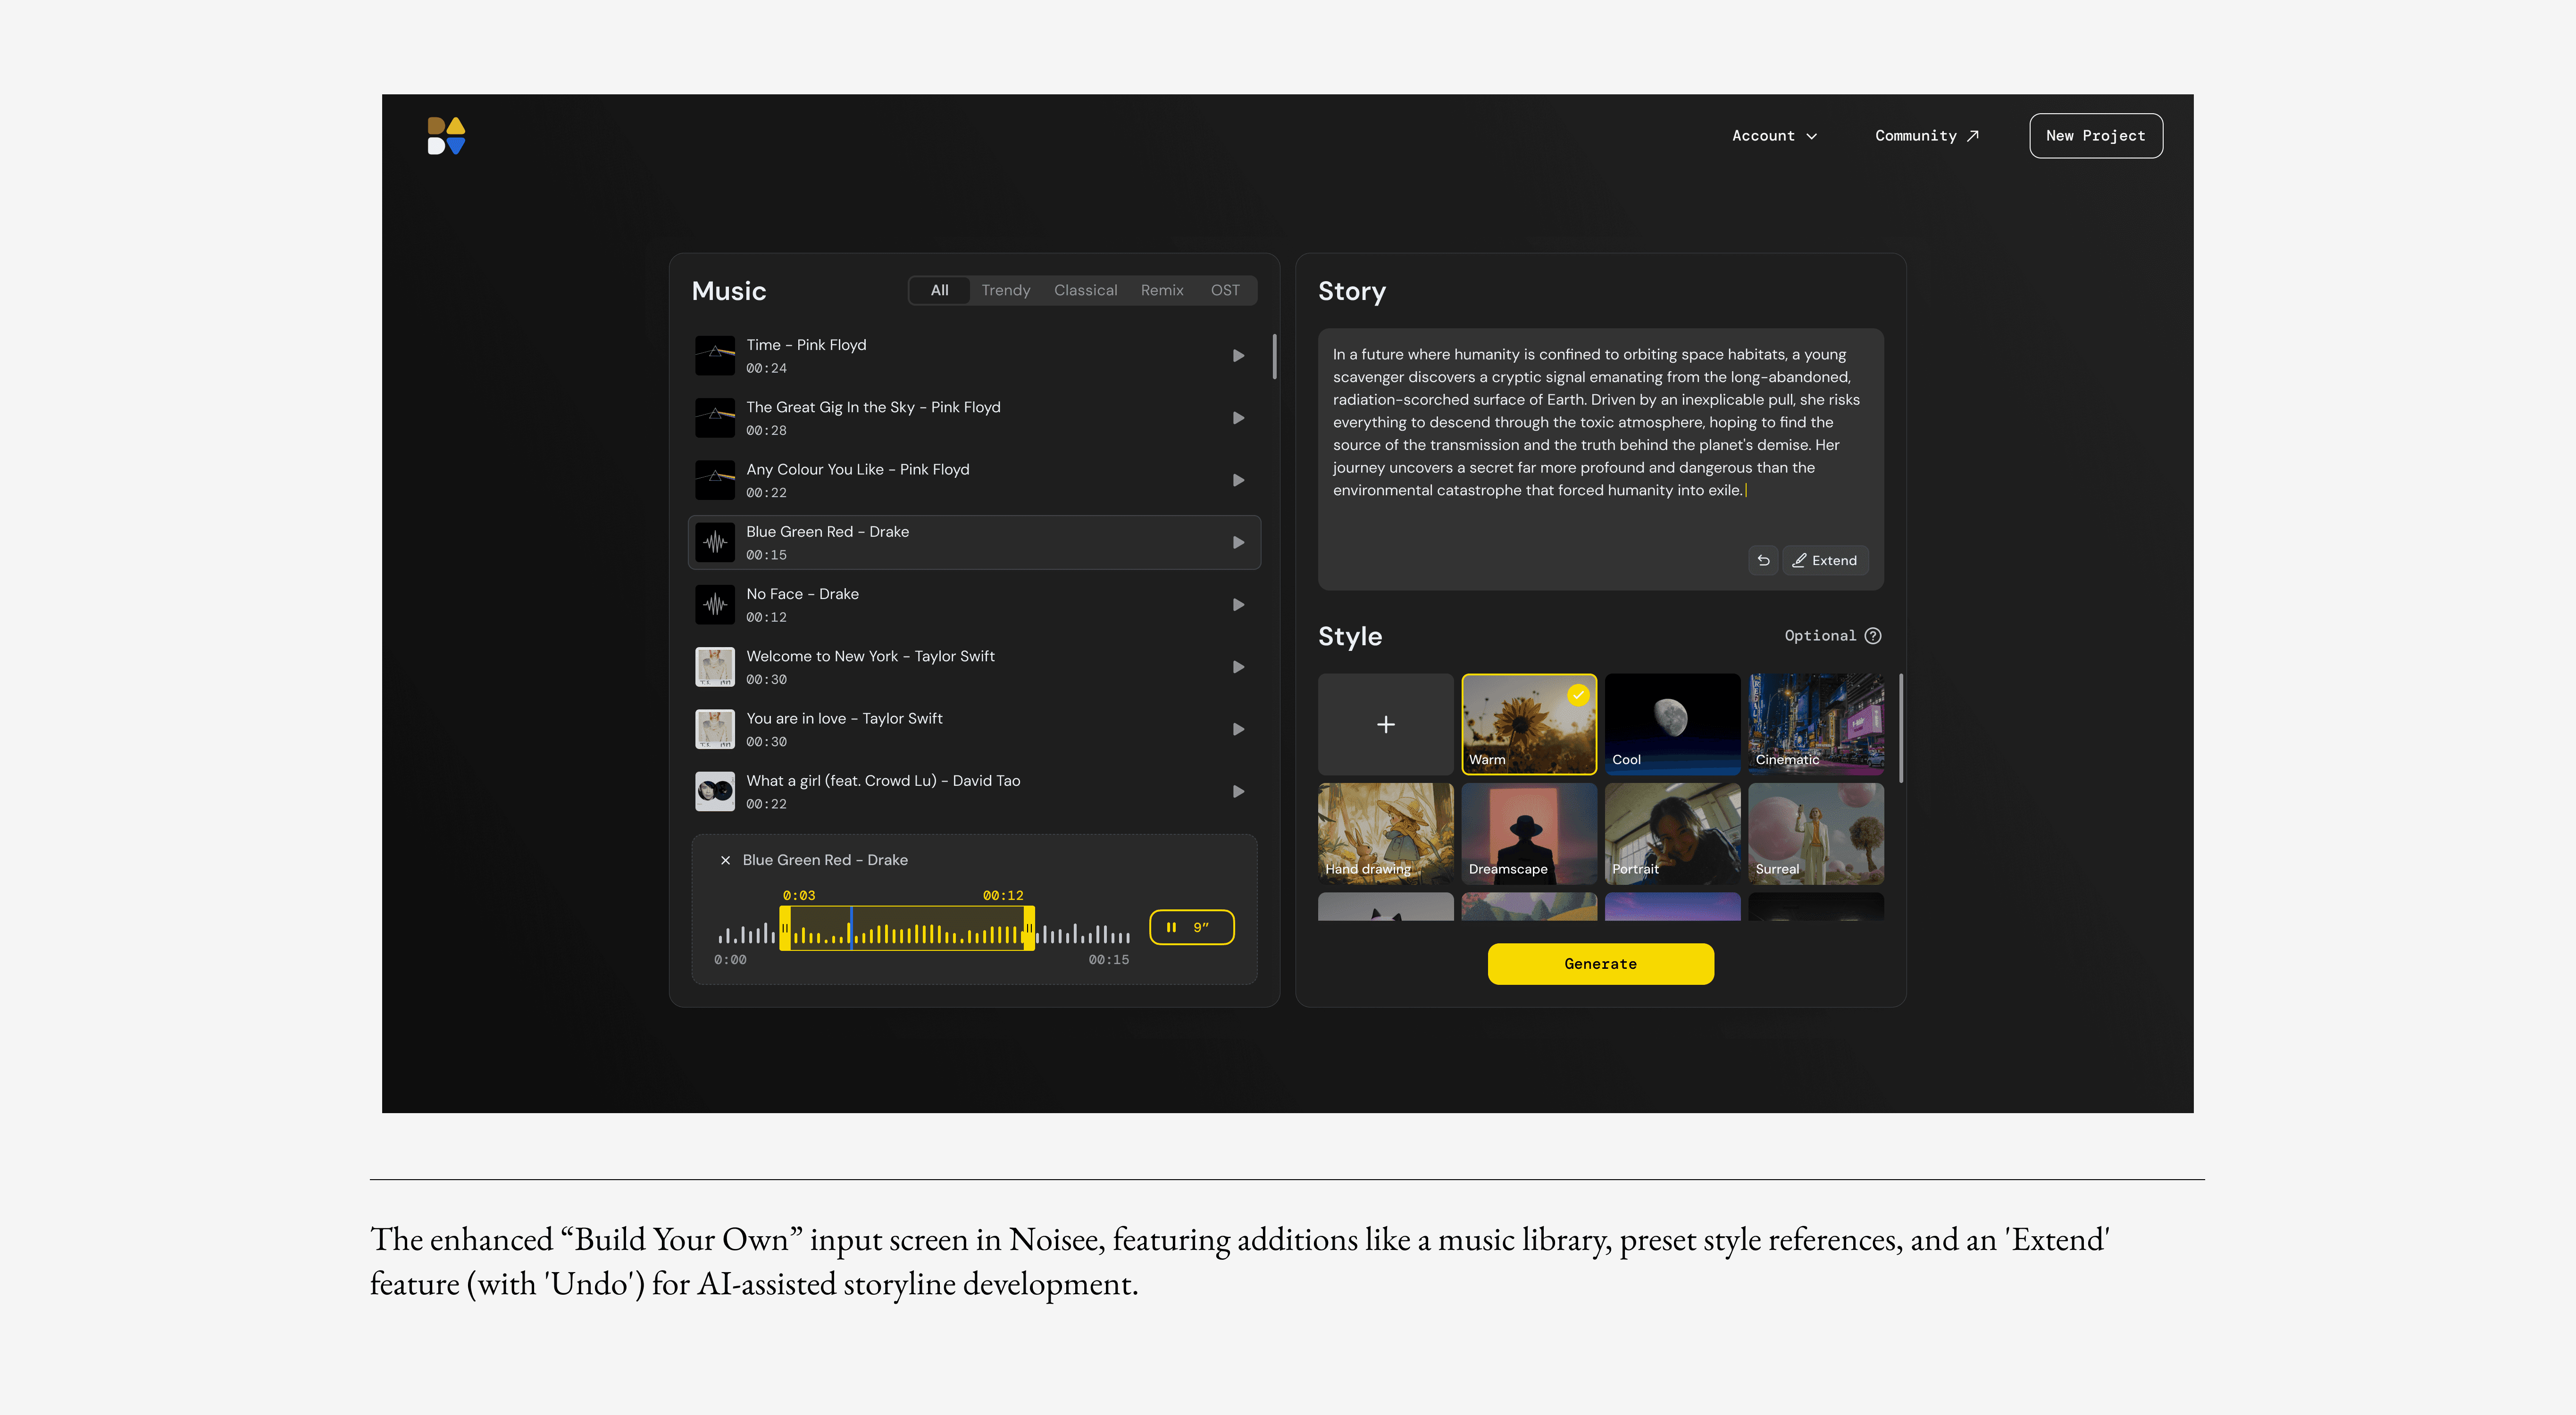Image resolution: width=2576 pixels, height=1415 pixels.
Task: Play The Great Gig In the Sky
Action: pos(1238,418)
